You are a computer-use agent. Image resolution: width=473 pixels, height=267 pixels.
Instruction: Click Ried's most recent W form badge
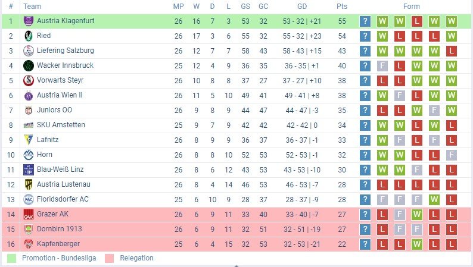382,36
